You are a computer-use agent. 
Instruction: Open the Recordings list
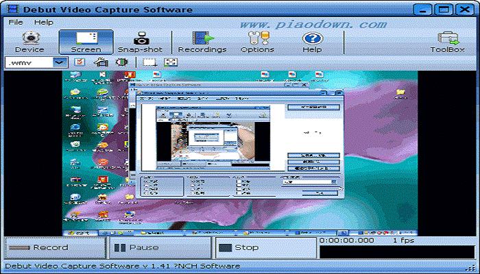click(202, 42)
